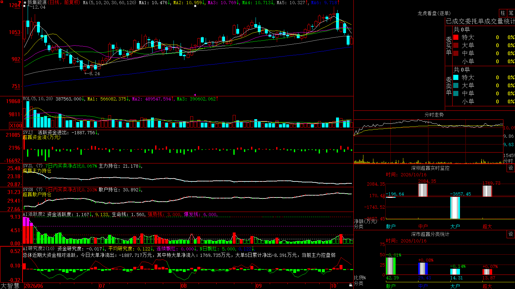This screenshot has height=289, width=515.
Task: Click the -3657.45 大户 bar value
Action: coord(460,194)
